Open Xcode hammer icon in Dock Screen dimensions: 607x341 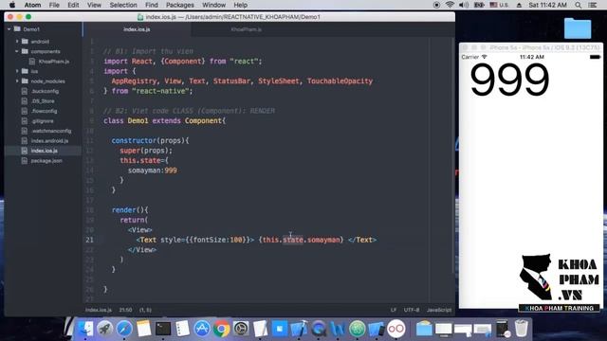(299, 329)
